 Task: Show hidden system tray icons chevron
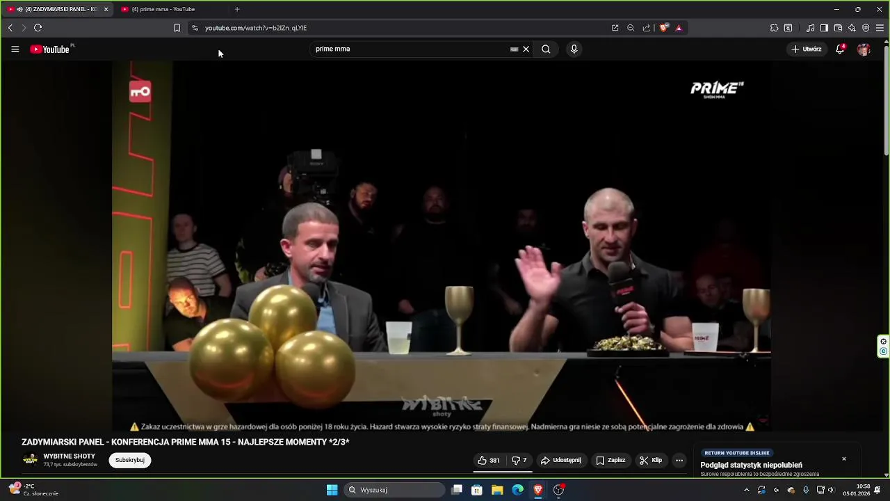pyautogui.click(x=747, y=490)
